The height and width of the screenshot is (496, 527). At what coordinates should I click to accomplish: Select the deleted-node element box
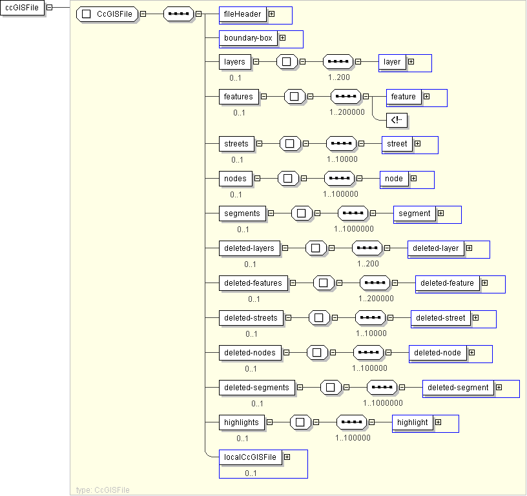point(437,352)
